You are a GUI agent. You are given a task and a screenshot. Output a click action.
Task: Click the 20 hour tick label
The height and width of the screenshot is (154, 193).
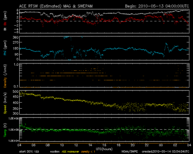point(132,145)
